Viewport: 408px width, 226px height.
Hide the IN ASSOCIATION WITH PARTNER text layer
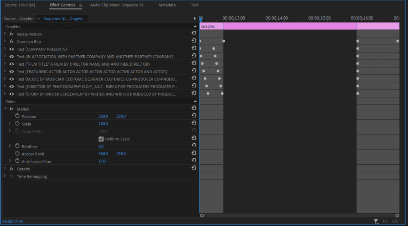tap(12, 56)
